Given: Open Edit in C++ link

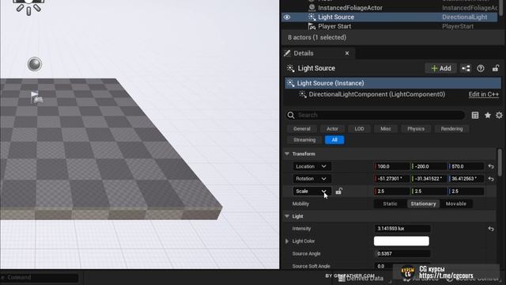Looking at the screenshot, I should coord(483,94).
